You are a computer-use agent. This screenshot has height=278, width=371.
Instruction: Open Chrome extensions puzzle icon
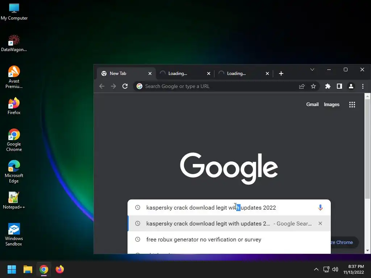pos(328,86)
